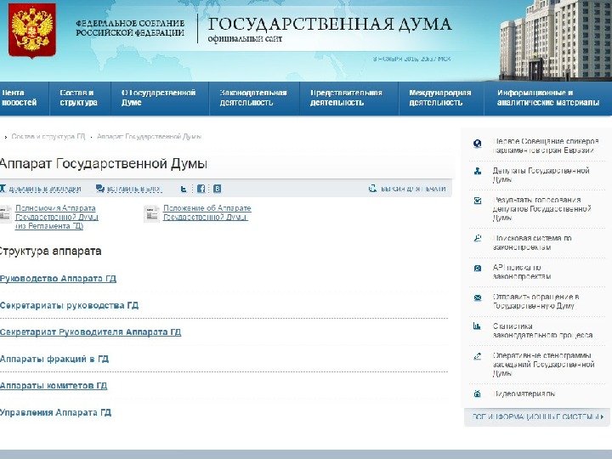Open 'Первое Совещание спикеров парламентов стран Евразии' link
The width and height of the screenshot is (612, 459).
click(545, 145)
